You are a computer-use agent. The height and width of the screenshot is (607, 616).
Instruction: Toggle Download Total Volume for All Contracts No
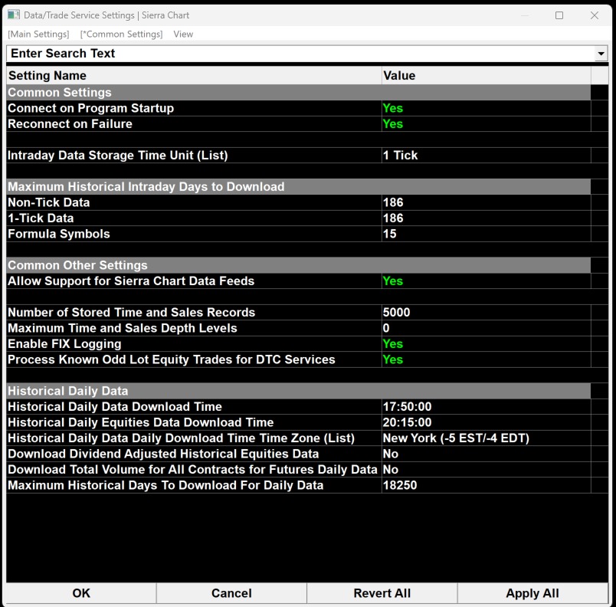tap(486, 470)
